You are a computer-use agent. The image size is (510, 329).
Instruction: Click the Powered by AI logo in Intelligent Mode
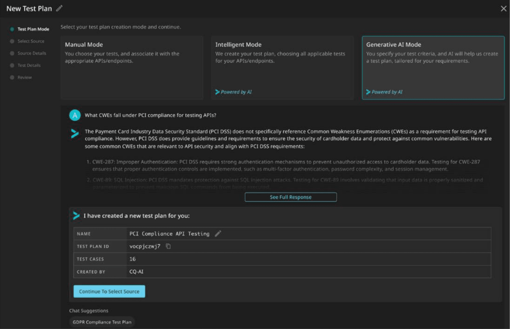click(217, 92)
